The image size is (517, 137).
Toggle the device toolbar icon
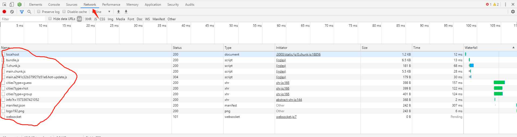pyautogui.click(x=12, y=4)
